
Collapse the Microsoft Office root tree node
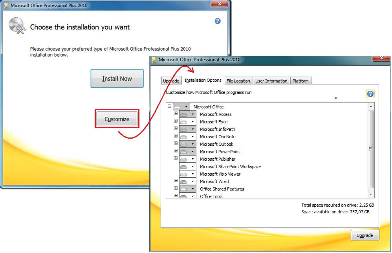click(170, 106)
